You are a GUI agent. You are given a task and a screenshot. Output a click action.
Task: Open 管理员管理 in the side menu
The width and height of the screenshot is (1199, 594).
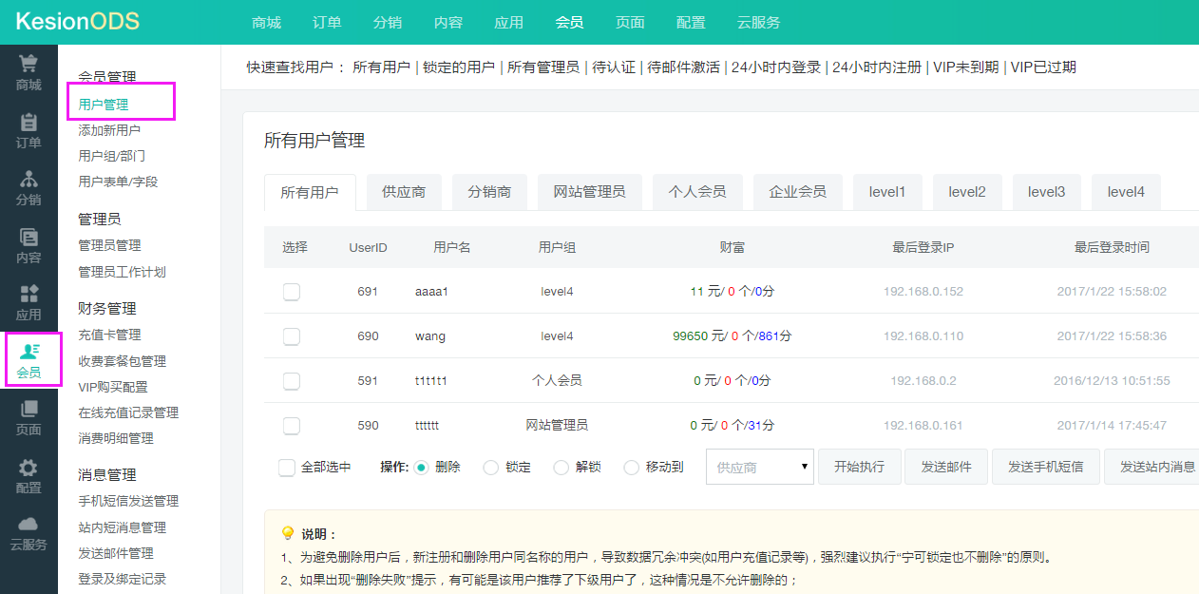[109, 245]
